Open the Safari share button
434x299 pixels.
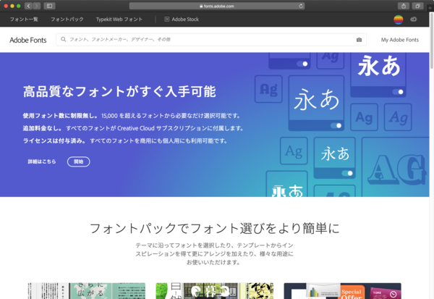point(404,6)
